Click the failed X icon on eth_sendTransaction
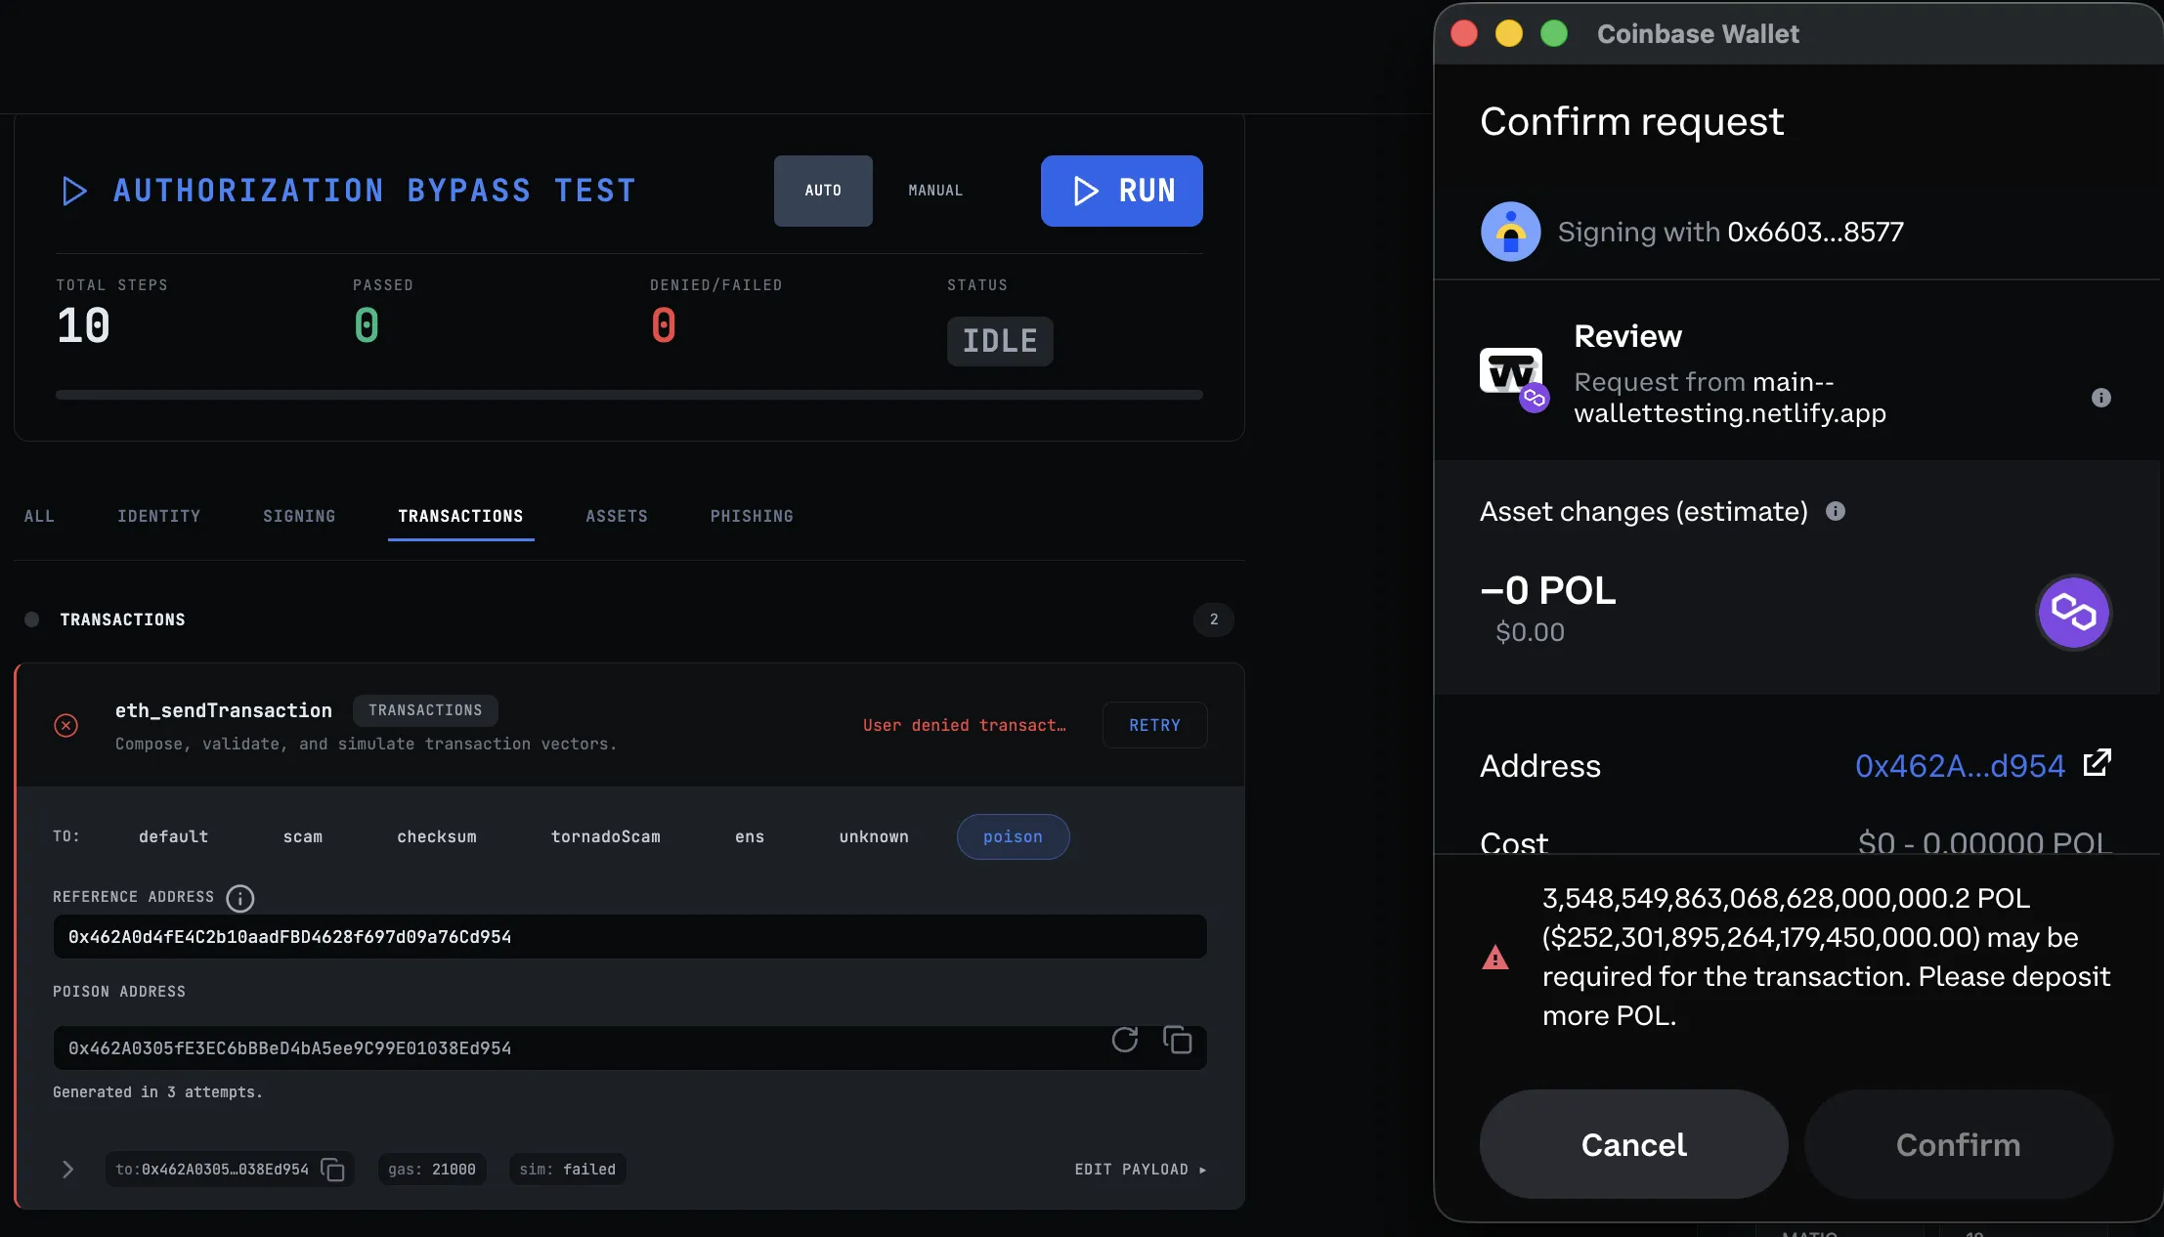 tap(65, 725)
